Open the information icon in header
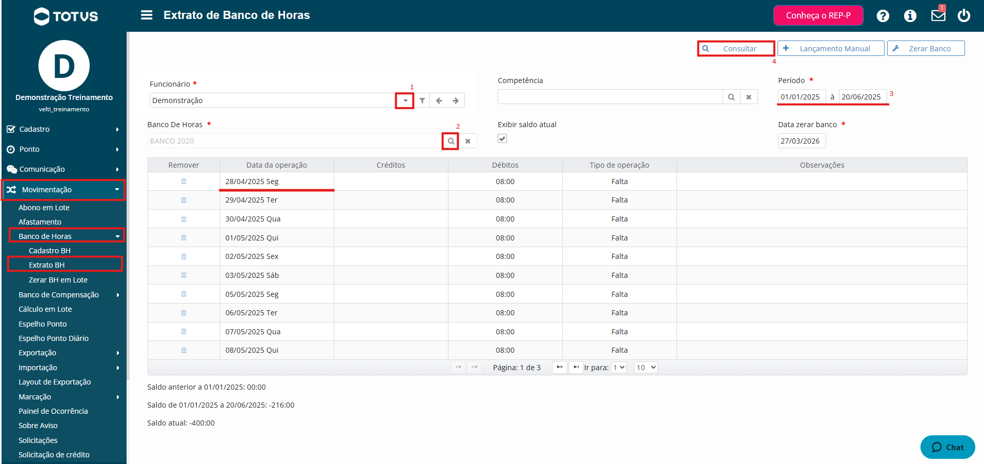The height and width of the screenshot is (464, 984). [x=910, y=16]
